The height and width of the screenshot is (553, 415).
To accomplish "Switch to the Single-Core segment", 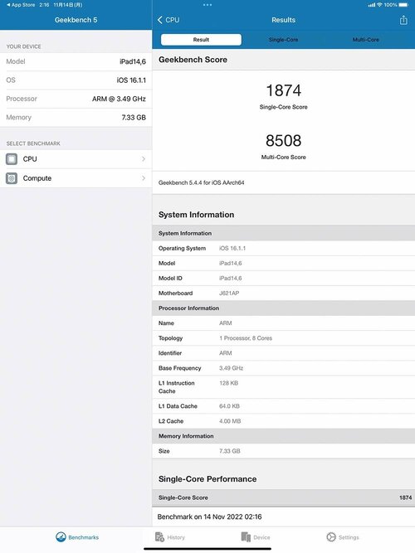I will pos(283,40).
